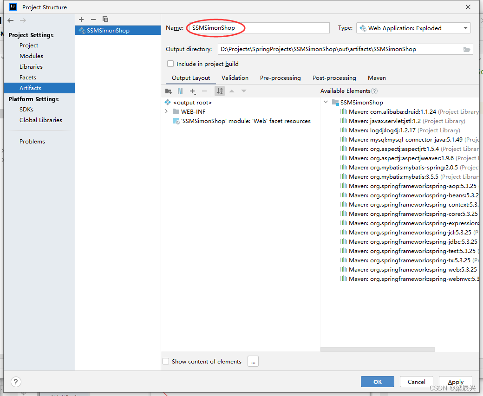Remove the selected artifact with the minus icon
The image size is (483, 396).
tap(93, 19)
